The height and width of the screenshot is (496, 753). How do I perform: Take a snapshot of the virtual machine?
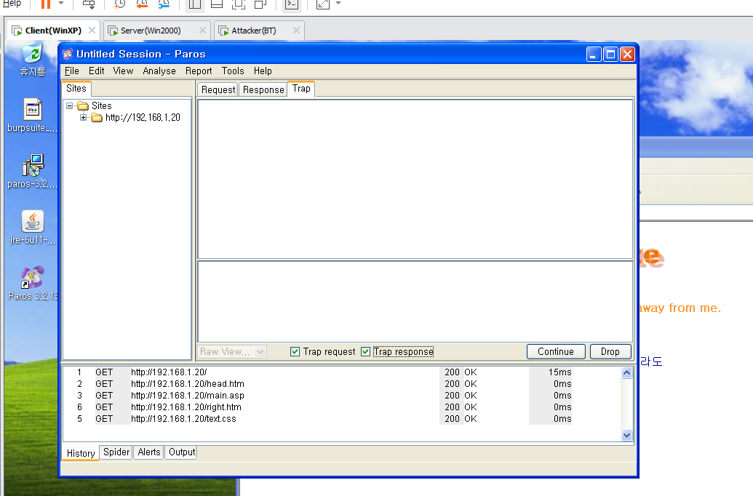[119, 4]
